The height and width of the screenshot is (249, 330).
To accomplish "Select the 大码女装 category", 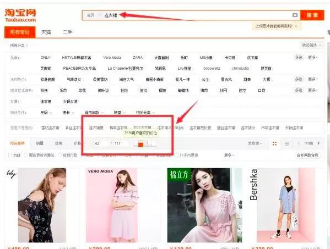I will 71,102.
